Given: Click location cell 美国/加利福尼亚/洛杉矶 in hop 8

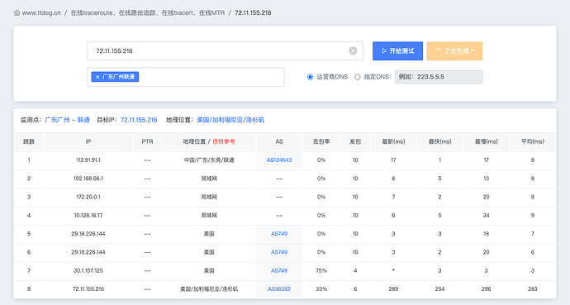Looking at the screenshot, I should [x=209, y=289].
